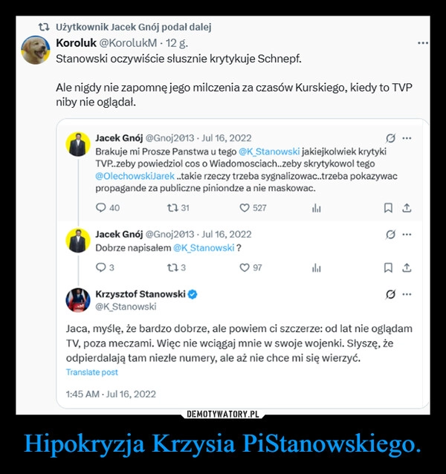Reply to the 'Dobrze napisałem' tweet

coord(100,267)
